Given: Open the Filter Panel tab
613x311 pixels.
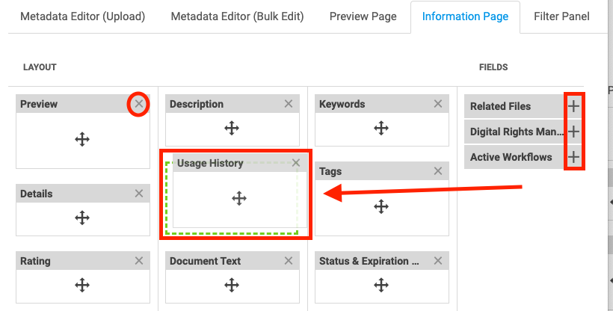Looking at the screenshot, I should pos(561,16).
